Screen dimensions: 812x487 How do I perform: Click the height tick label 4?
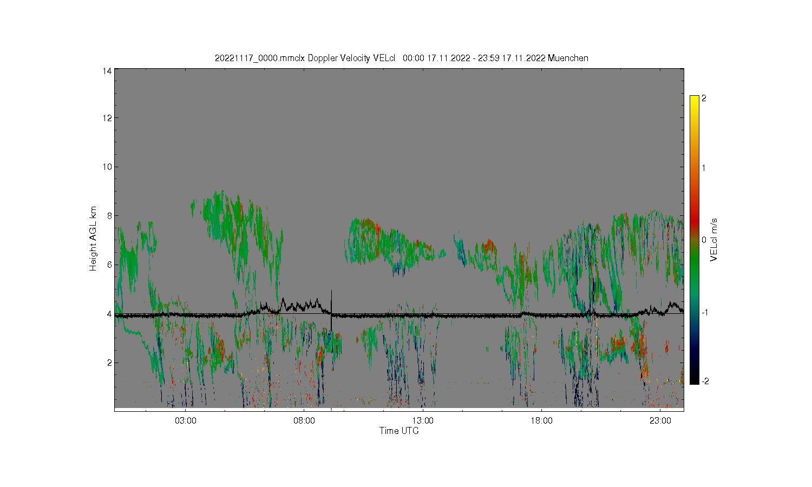tap(109, 314)
